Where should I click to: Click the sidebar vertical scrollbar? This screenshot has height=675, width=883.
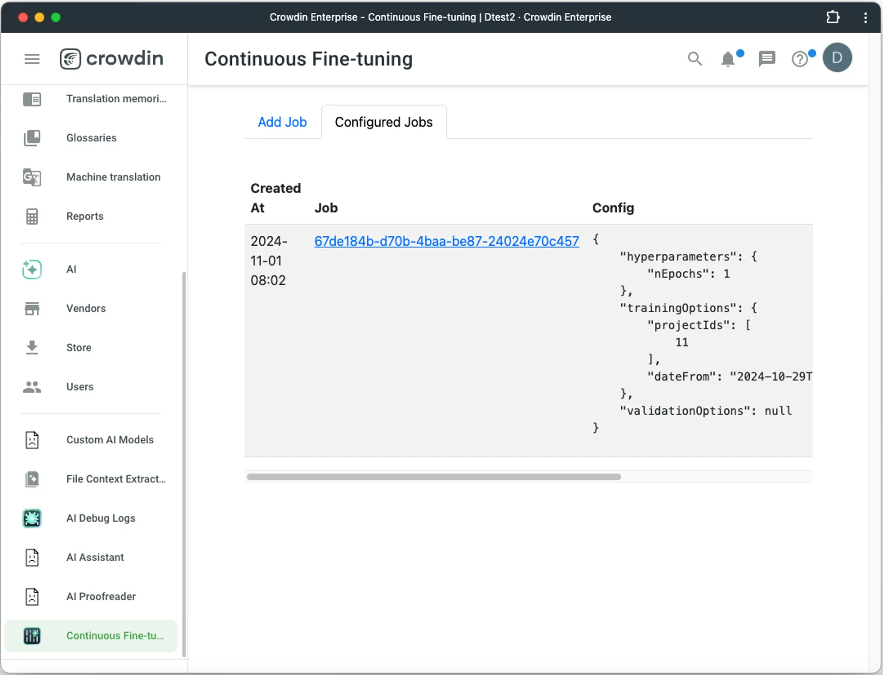point(184,464)
